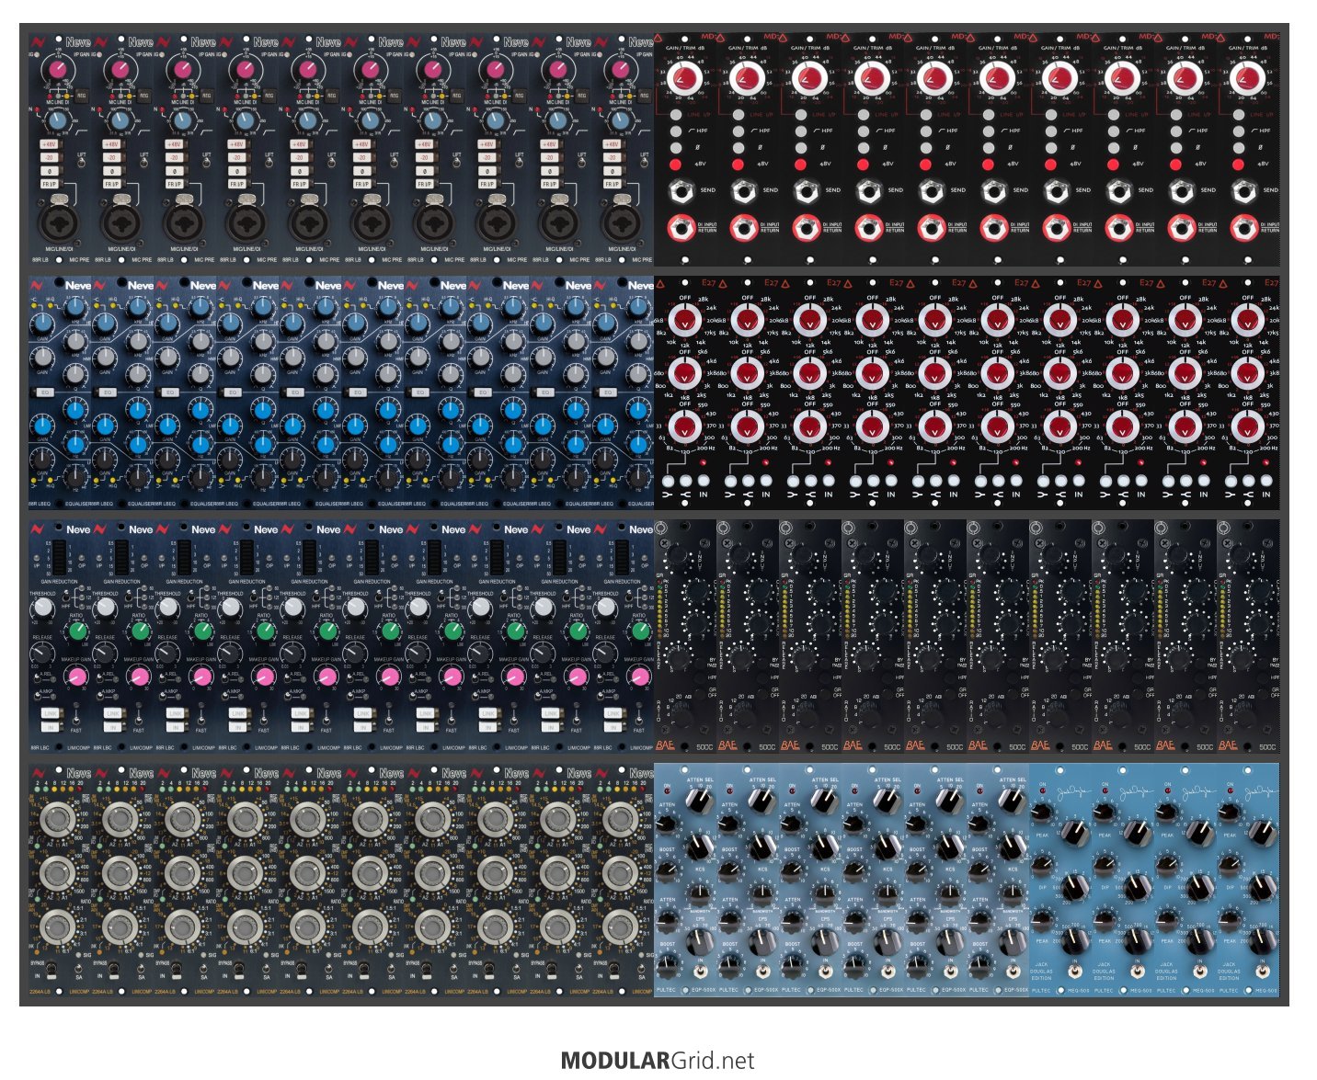This screenshot has height=1080, width=1317.
Task: Click the upper grey knob on the eighth Neve equaliser
Action: (512, 343)
